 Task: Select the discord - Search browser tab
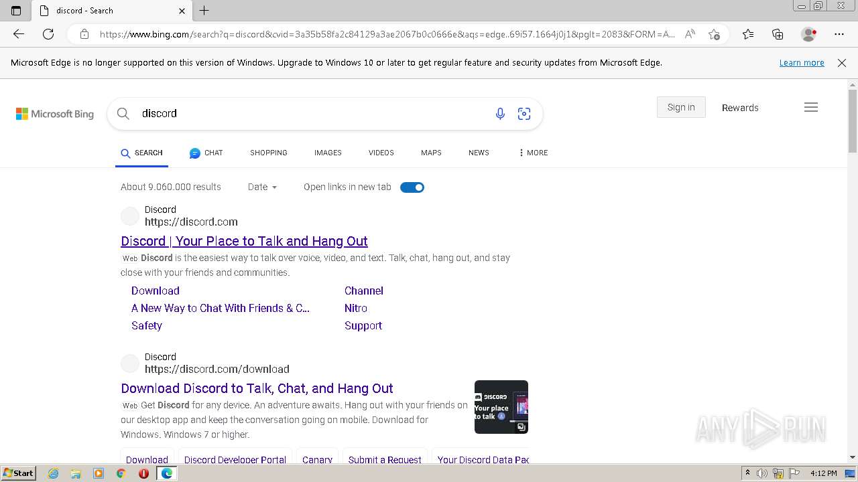point(113,11)
